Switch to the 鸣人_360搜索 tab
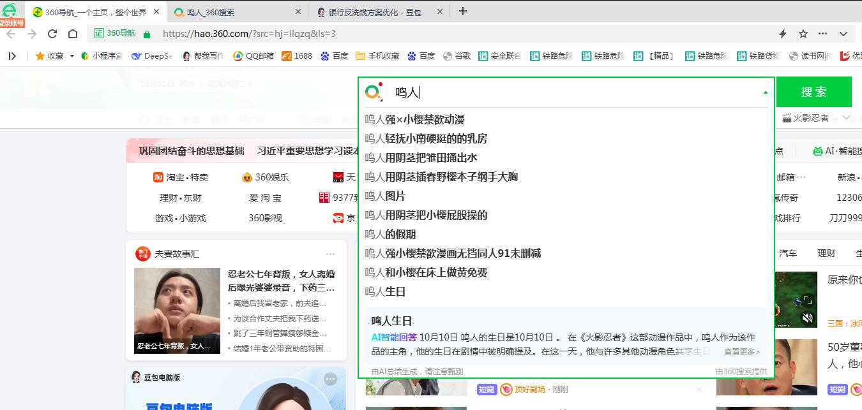 point(236,12)
